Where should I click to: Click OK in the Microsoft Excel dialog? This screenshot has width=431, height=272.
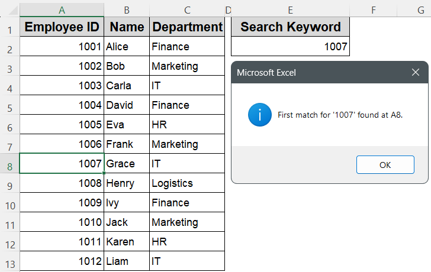click(x=385, y=165)
